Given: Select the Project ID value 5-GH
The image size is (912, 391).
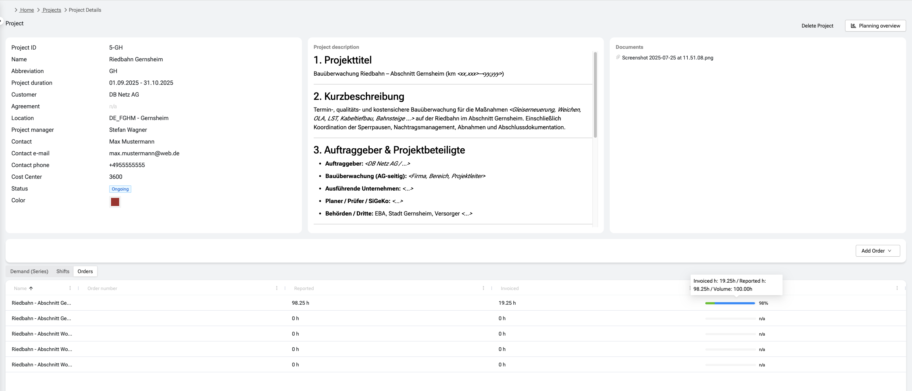Looking at the screenshot, I should [116, 47].
